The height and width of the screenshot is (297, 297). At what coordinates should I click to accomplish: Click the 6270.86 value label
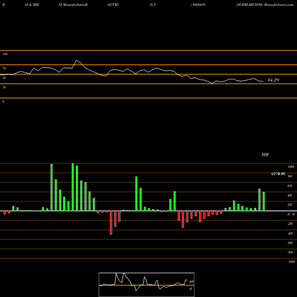point(278,174)
